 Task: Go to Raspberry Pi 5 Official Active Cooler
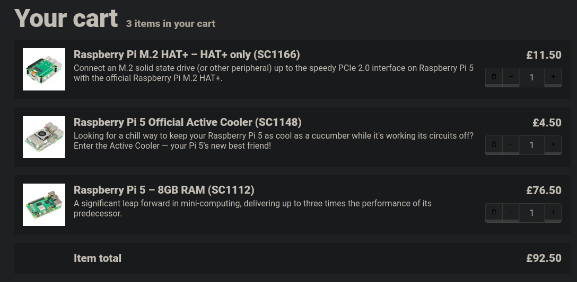(187, 122)
